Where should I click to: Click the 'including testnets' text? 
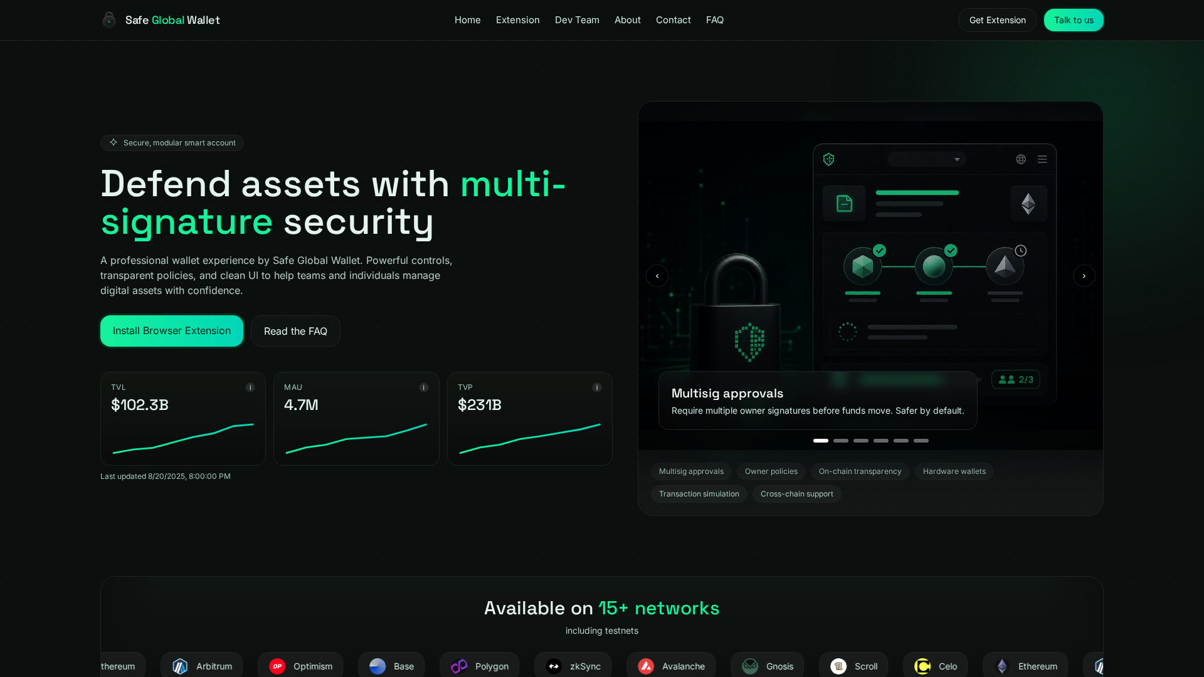pyautogui.click(x=602, y=631)
